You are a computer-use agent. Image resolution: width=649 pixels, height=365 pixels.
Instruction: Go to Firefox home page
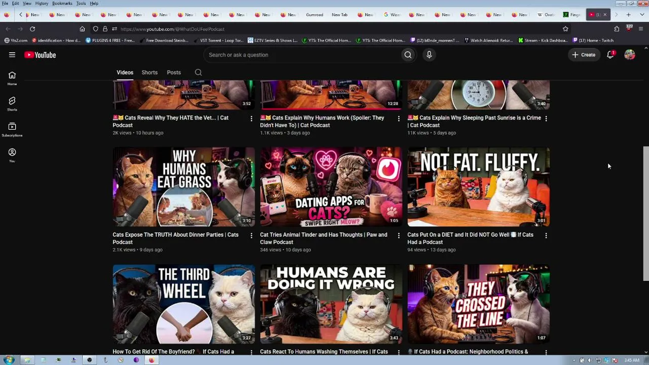click(x=82, y=29)
